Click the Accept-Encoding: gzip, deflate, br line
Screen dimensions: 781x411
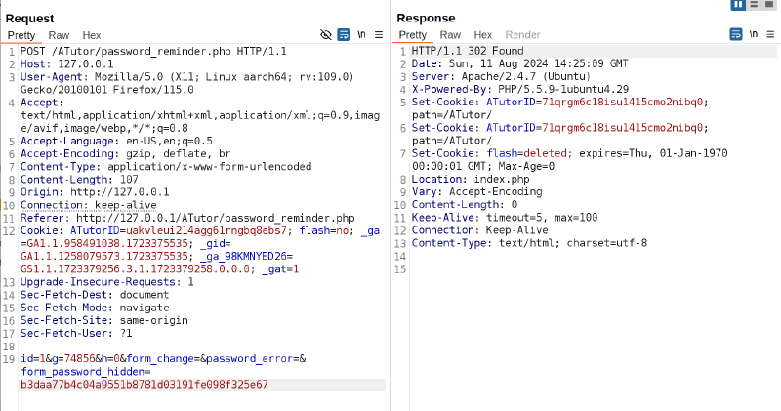(x=126, y=154)
